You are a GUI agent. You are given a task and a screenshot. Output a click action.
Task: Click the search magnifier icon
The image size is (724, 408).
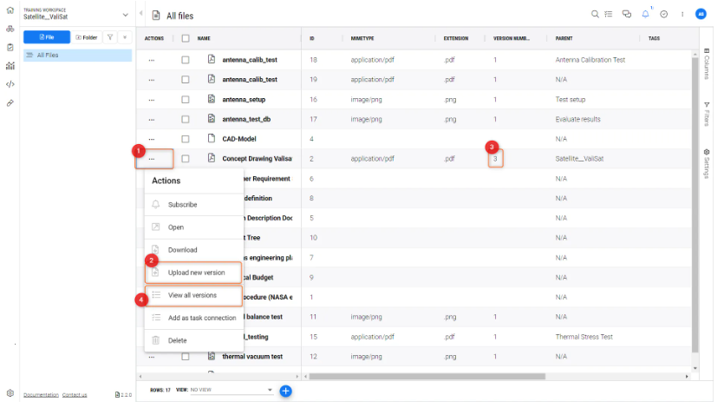tap(595, 15)
